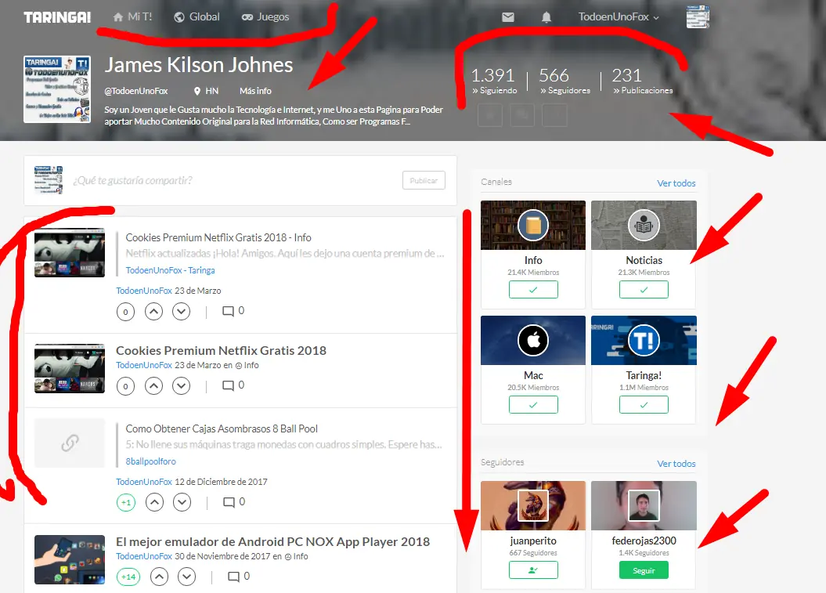Open the Más info link
The image size is (826, 593).
[x=255, y=91]
